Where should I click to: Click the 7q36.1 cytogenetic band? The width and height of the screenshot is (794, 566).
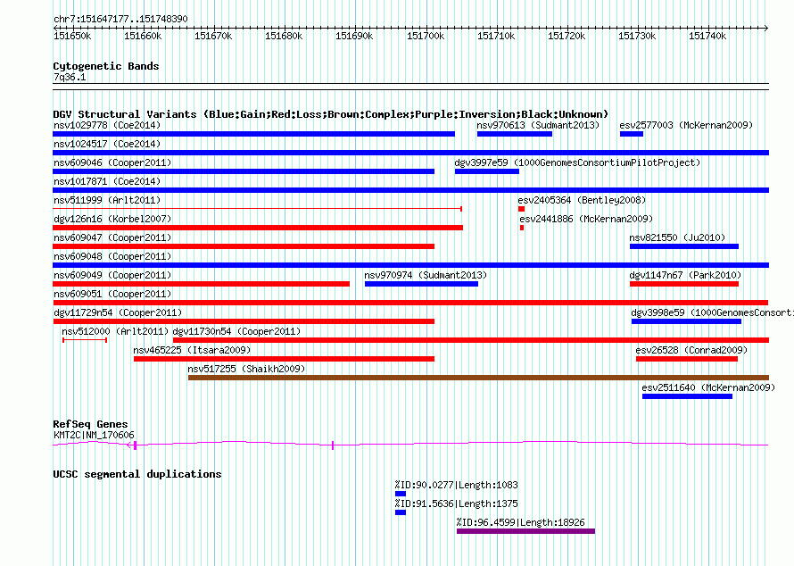point(410,87)
